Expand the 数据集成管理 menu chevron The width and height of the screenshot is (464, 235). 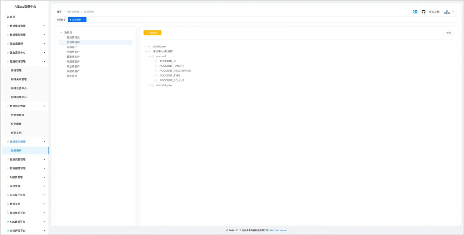click(44, 26)
